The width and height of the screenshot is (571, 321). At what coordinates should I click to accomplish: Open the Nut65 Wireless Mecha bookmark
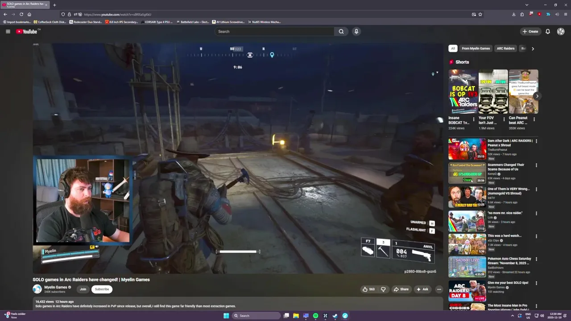(x=264, y=22)
